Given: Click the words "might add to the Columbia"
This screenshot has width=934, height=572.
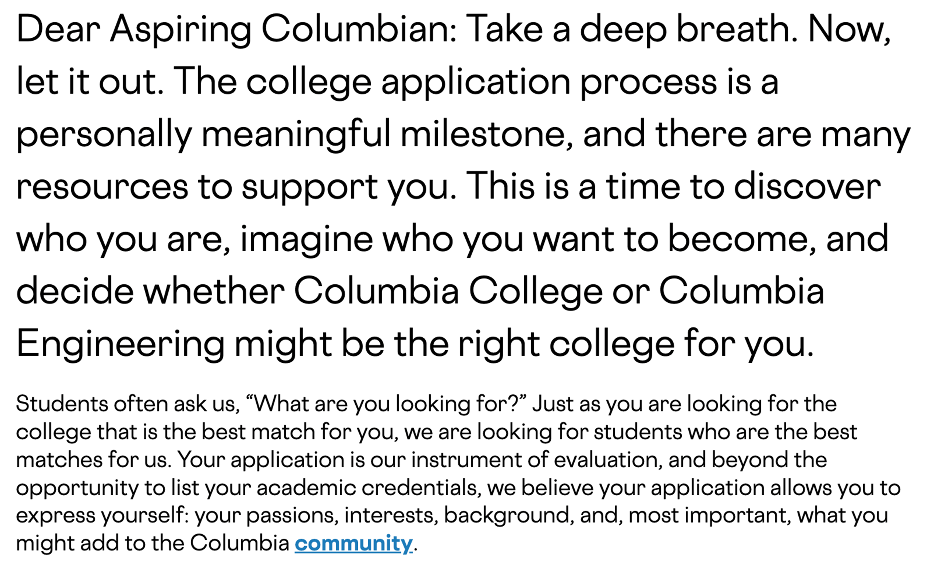Looking at the screenshot, I should point(153,543).
